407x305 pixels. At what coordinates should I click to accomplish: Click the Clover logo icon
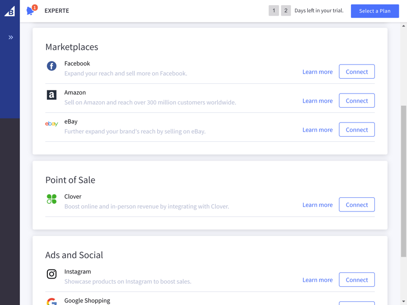(x=52, y=199)
